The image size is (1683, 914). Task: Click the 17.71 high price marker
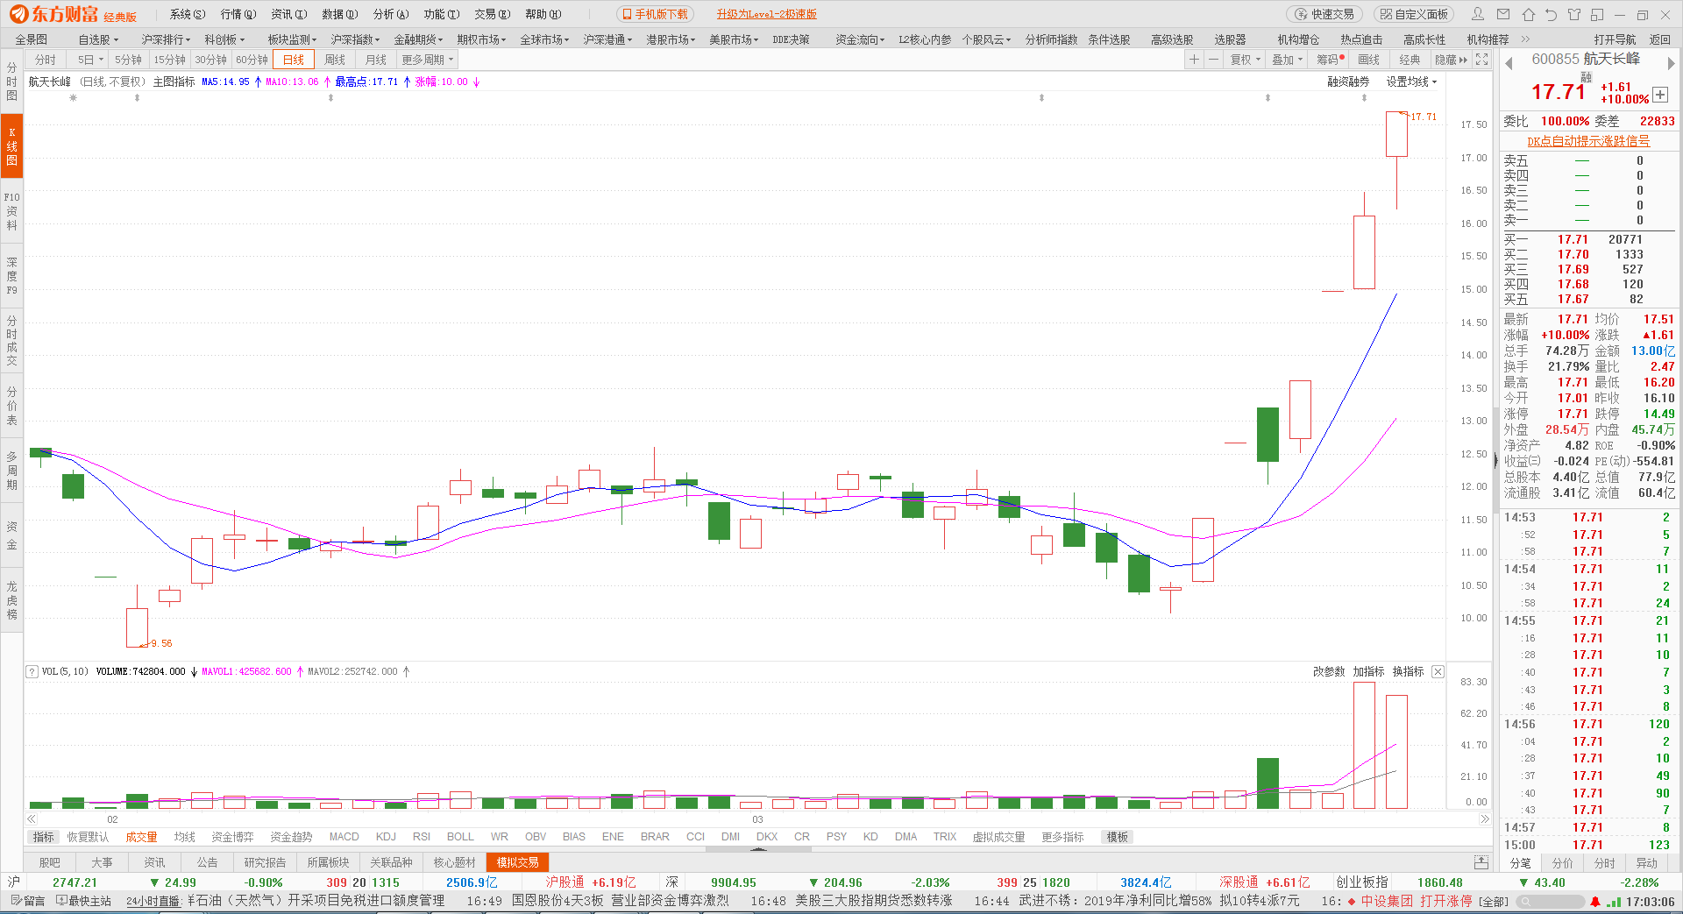point(1424,117)
